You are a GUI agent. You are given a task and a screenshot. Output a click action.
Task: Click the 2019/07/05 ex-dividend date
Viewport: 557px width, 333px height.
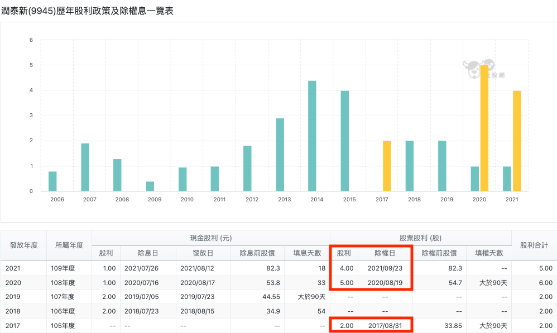(x=141, y=297)
